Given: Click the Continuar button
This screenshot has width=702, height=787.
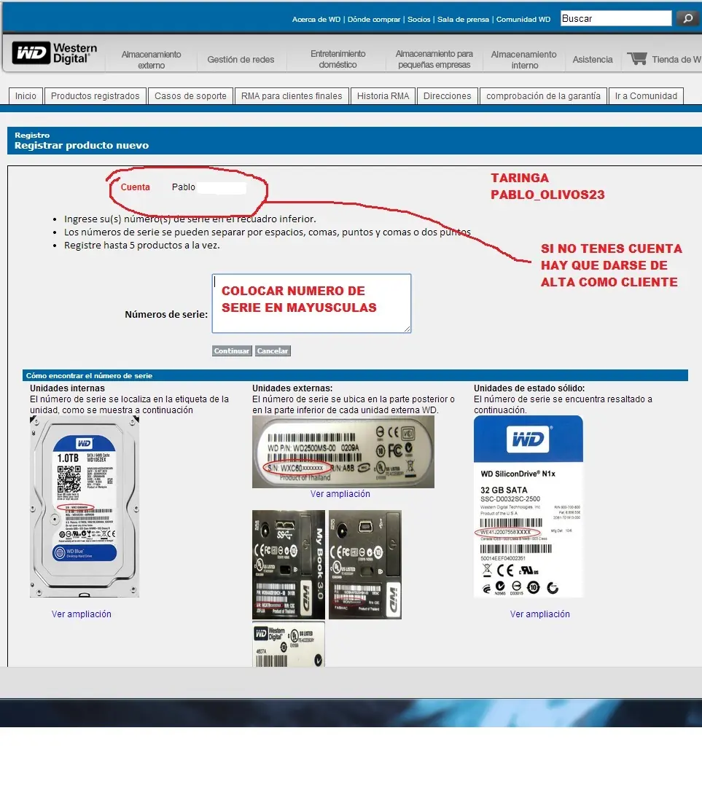Looking at the screenshot, I should tap(232, 351).
